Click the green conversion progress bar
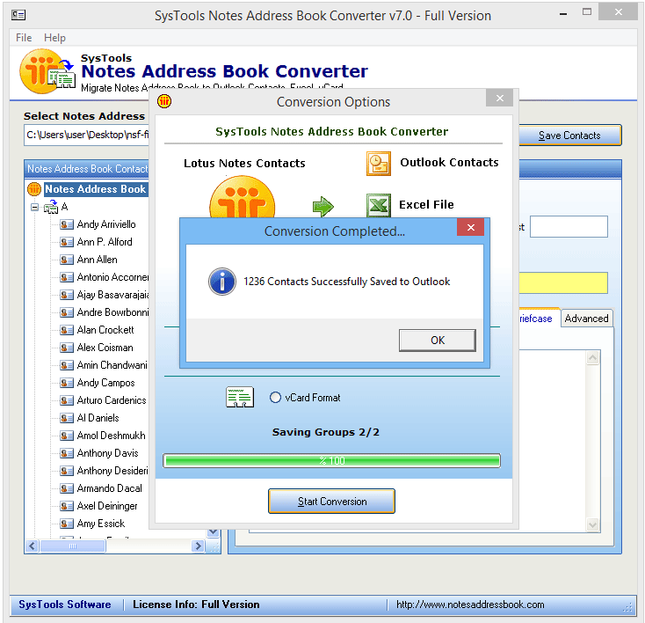The height and width of the screenshot is (623, 645). coord(331,460)
